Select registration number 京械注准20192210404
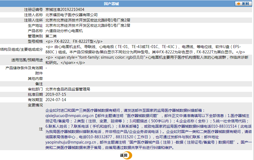The width and height of the screenshot is (254, 160). click(65, 10)
